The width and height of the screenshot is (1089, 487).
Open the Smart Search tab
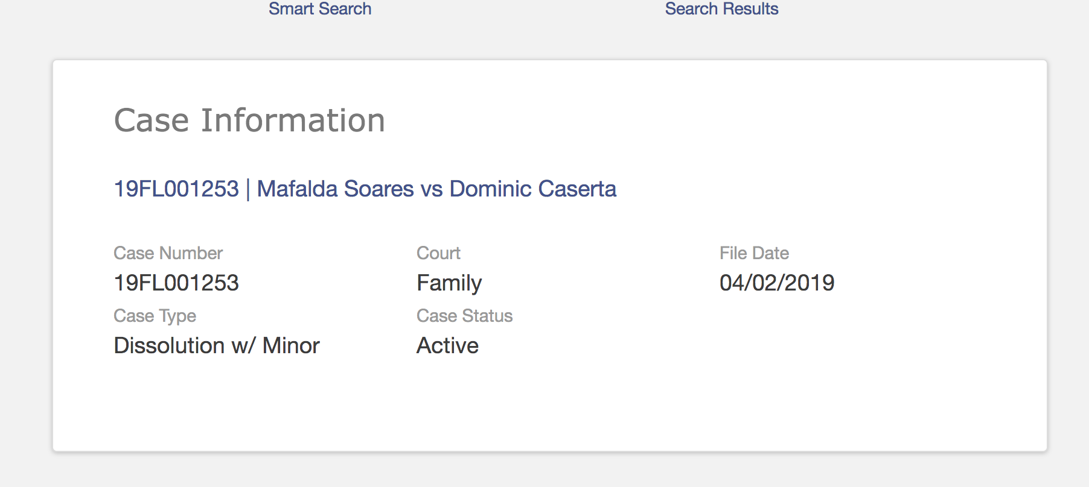[320, 9]
